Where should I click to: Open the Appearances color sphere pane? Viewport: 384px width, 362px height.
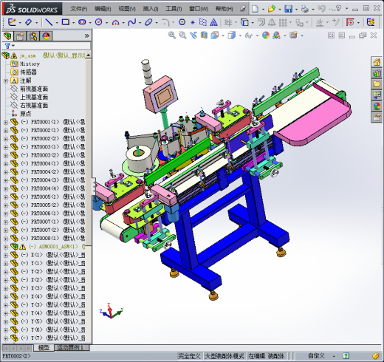pos(377,106)
